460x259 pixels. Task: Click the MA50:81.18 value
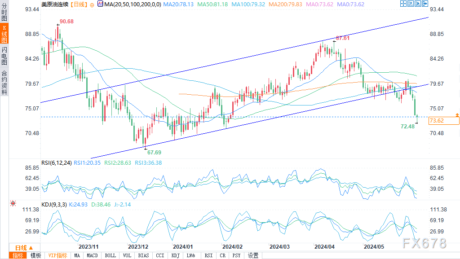pyautogui.click(x=212, y=4)
